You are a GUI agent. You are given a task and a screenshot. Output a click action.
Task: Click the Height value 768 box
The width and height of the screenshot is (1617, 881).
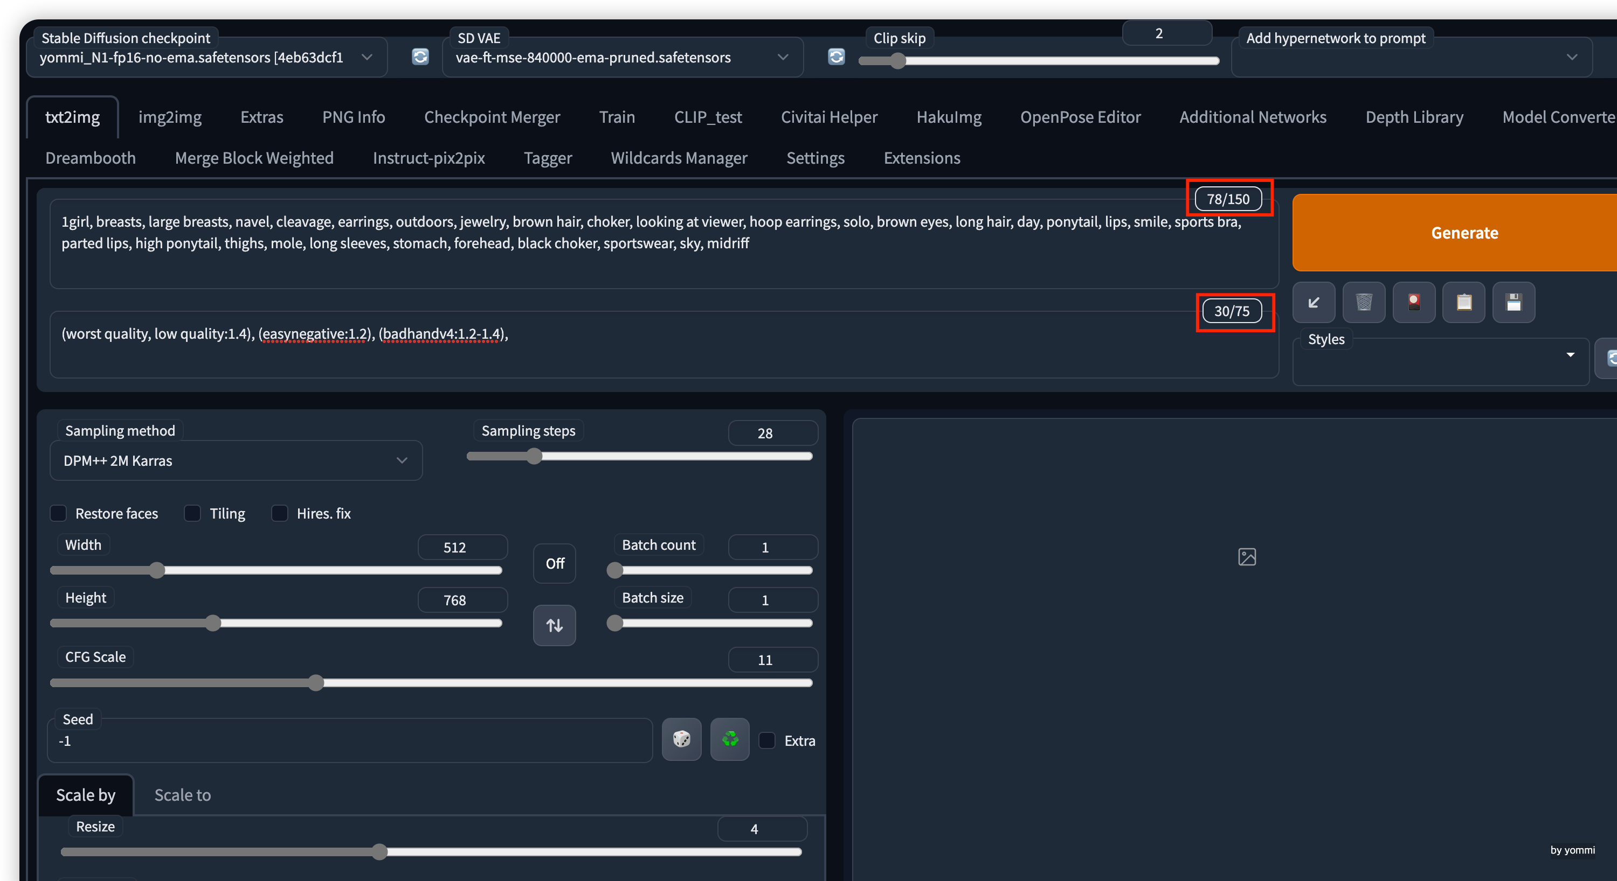click(462, 600)
